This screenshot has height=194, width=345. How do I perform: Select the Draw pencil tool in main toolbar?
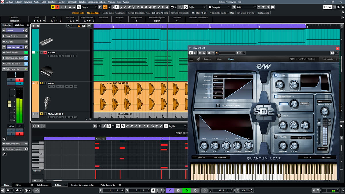click(x=125, y=7)
